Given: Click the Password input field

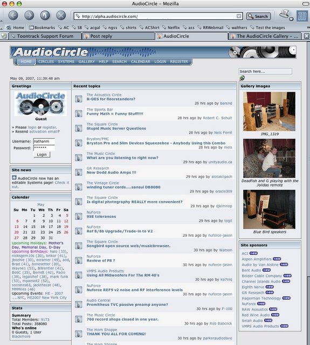Looking at the screenshot, I should 44,148.
